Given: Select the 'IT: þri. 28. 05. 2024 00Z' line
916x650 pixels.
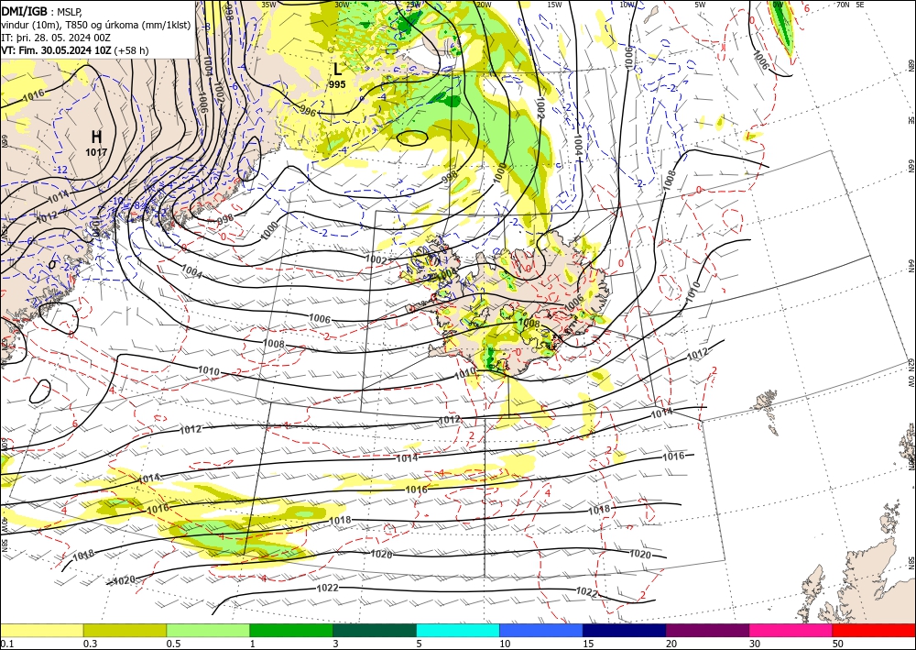Looking at the screenshot, I should [x=56, y=38].
